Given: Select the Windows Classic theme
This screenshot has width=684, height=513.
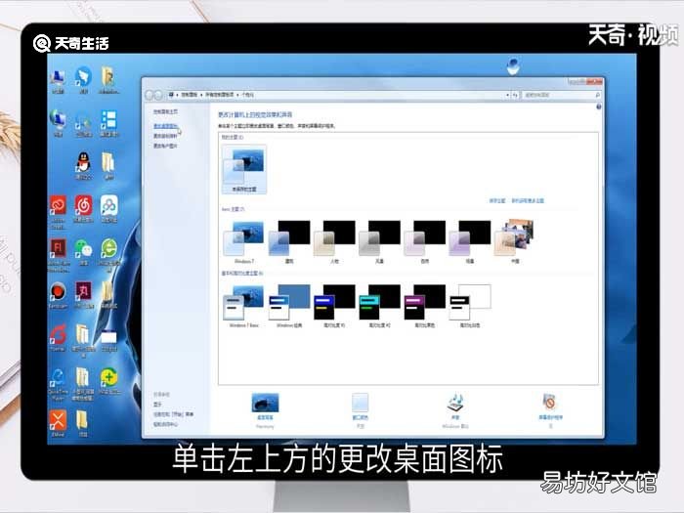Looking at the screenshot, I should click(289, 306).
